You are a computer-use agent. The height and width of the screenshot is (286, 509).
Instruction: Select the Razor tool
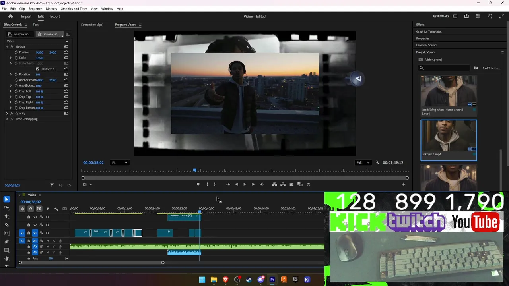tap(6, 224)
